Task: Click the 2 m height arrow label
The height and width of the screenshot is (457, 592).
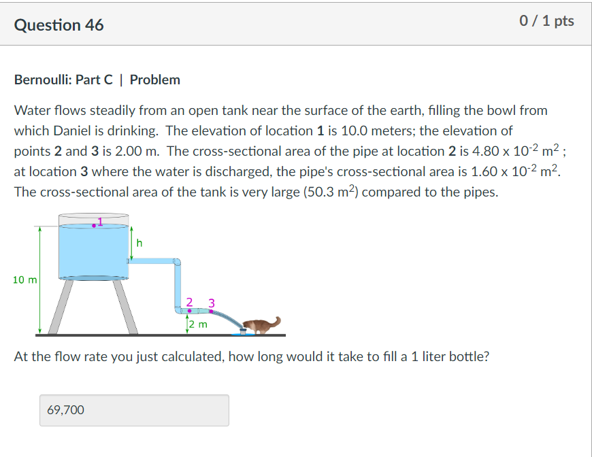Action: 197,325
